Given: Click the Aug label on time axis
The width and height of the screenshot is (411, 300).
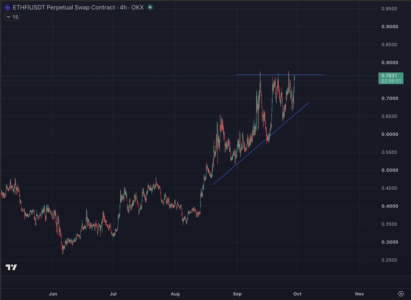Looking at the screenshot, I should [175, 294].
